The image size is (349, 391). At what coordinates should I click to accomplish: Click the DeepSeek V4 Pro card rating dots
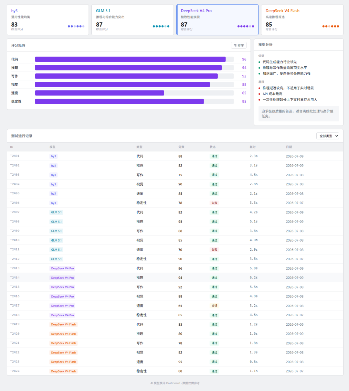coord(246,26)
